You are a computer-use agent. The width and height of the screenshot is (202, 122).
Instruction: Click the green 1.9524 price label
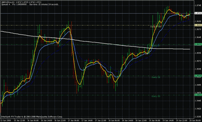[198, 76]
